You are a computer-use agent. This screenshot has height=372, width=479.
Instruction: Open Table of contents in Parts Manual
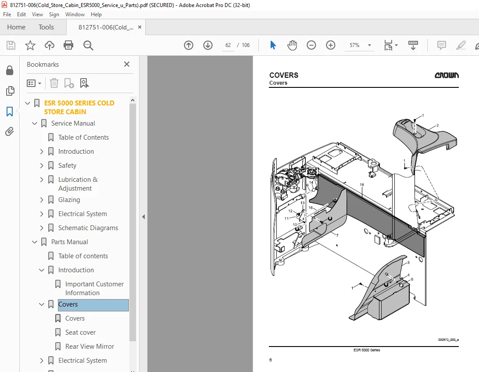tap(83, 256)
